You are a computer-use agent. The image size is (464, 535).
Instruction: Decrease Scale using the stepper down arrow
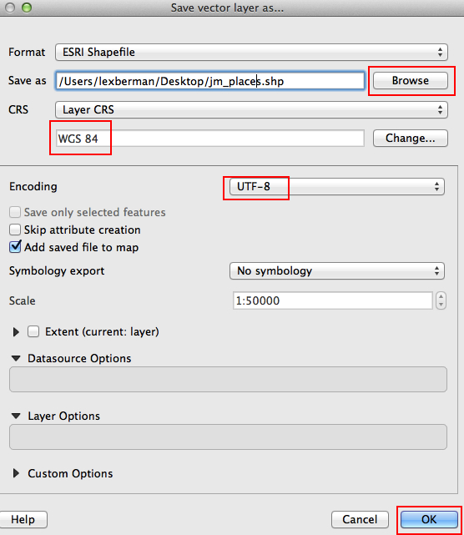point(441,305)
